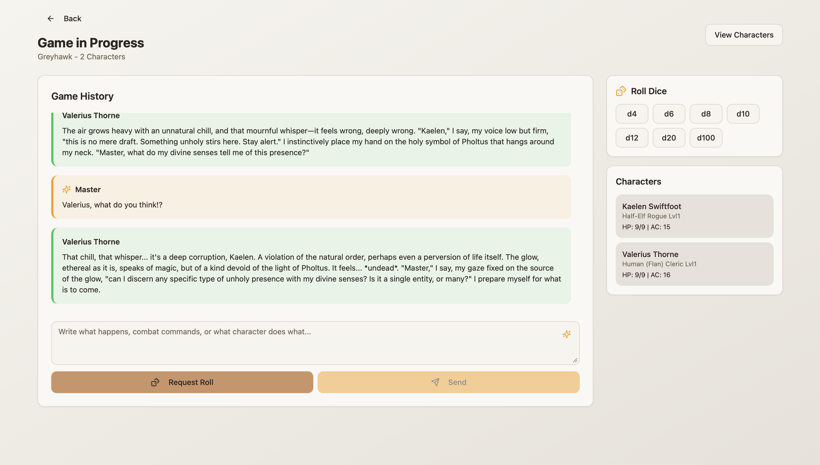Open View Characters

pos(744,35)
